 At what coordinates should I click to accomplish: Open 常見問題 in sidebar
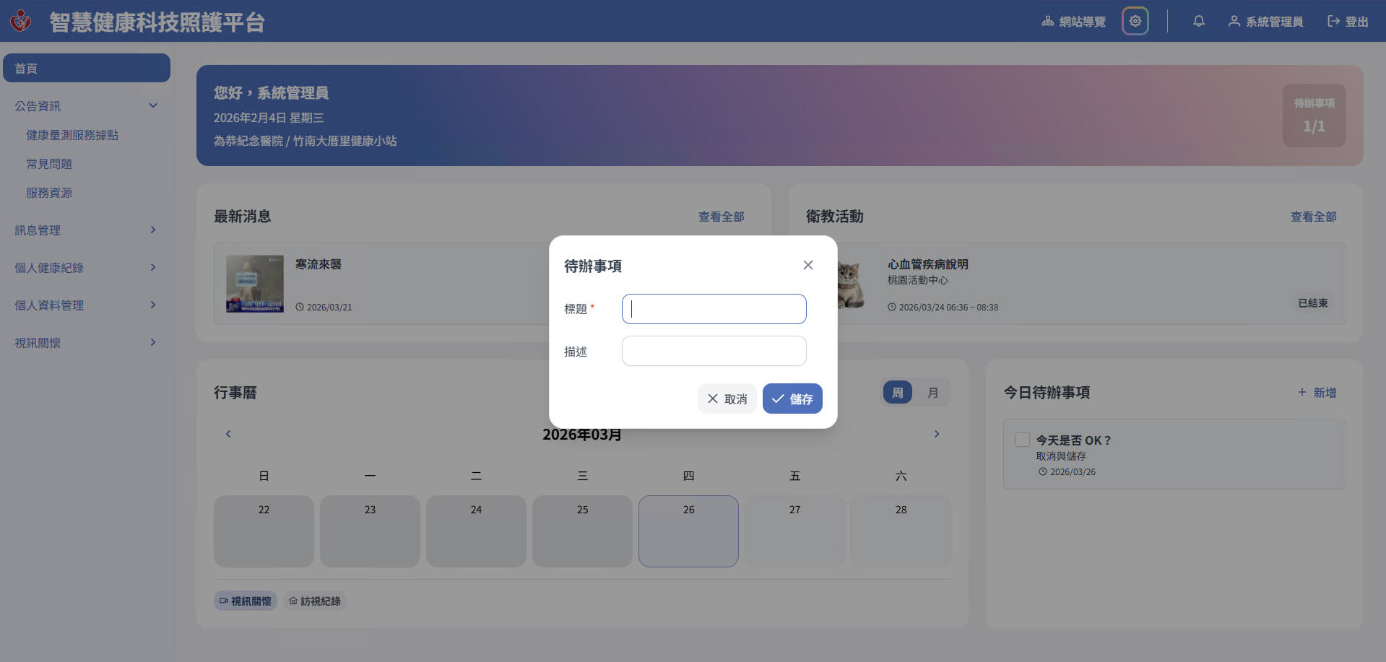pos(49,164)
